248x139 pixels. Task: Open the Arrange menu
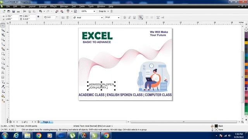[x=43, y=6]
